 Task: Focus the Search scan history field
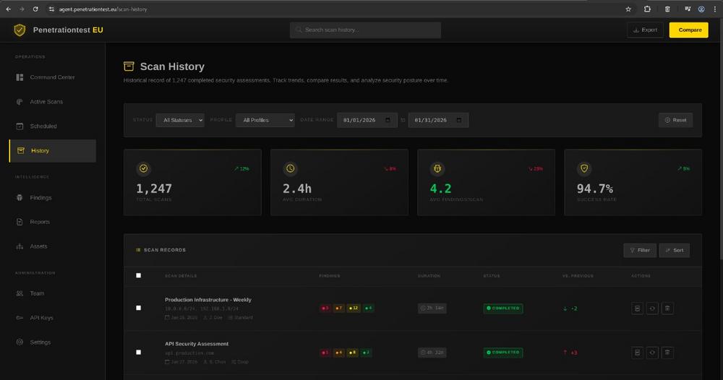click(x=365, y=30)
